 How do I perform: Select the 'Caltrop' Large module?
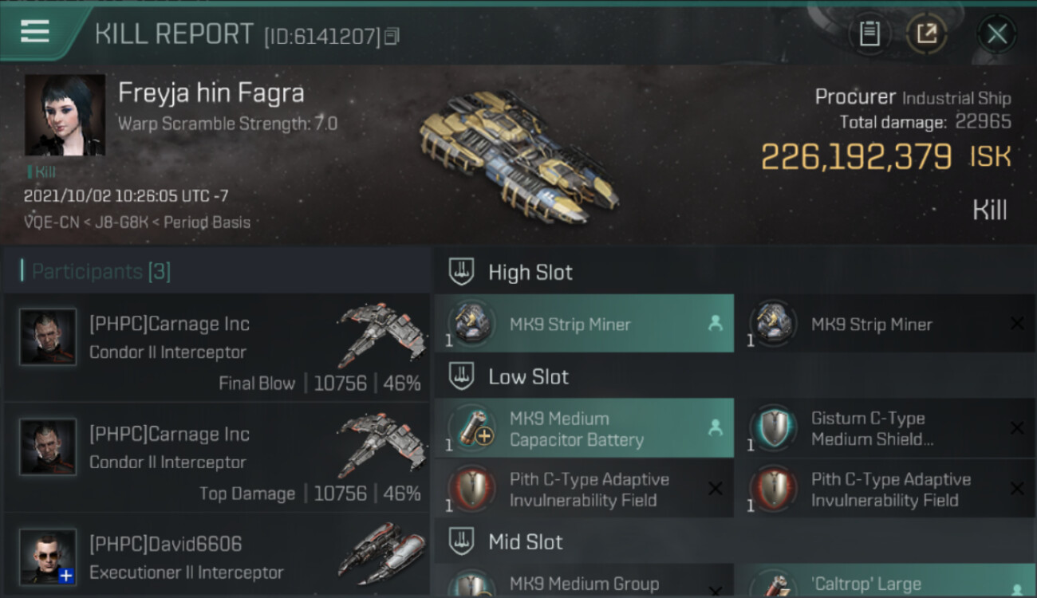click(885, 581)
